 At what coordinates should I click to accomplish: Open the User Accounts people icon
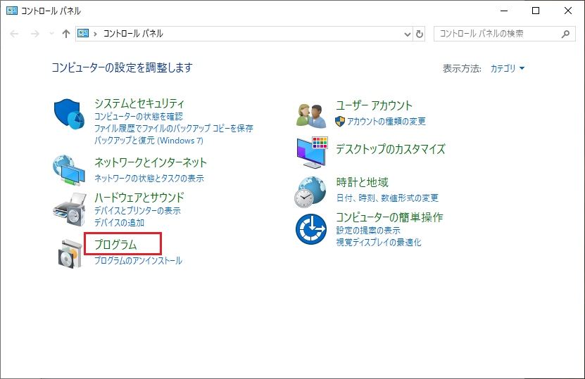click(311, 115)
